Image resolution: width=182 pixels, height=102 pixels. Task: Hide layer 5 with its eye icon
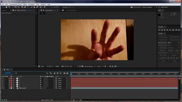click(2, 86)
